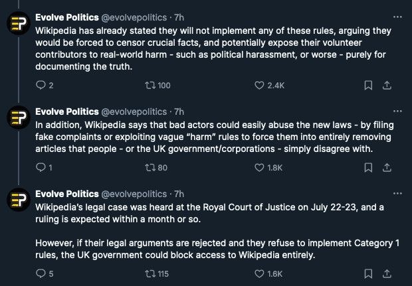412x286 pixels.
Task: Like the first tweet with 2.4K likes
Action: click(x=260, y=85)
